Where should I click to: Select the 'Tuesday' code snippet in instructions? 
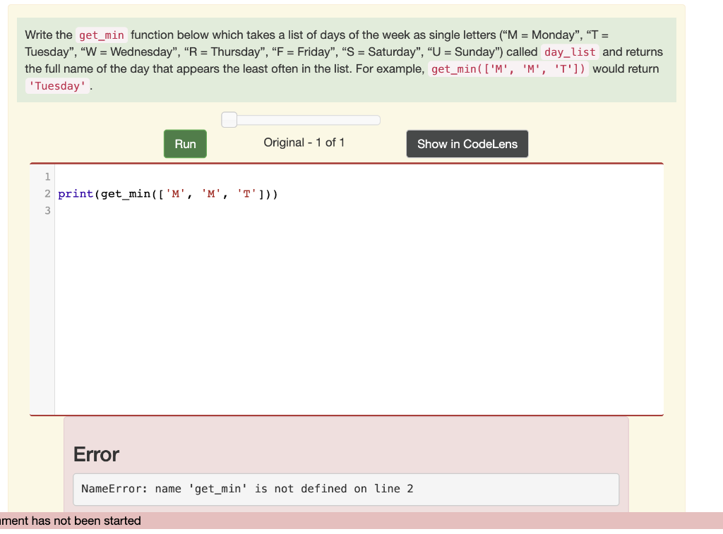[x=56, y=85]
